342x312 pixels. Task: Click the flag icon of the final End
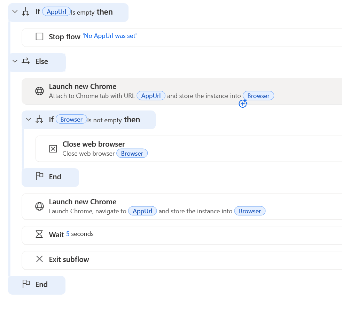tap(26, 284)
